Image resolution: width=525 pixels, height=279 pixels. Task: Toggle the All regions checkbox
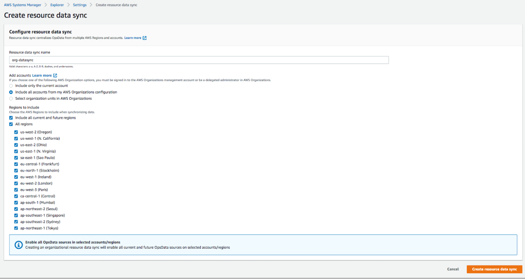[x=11, y=124]
